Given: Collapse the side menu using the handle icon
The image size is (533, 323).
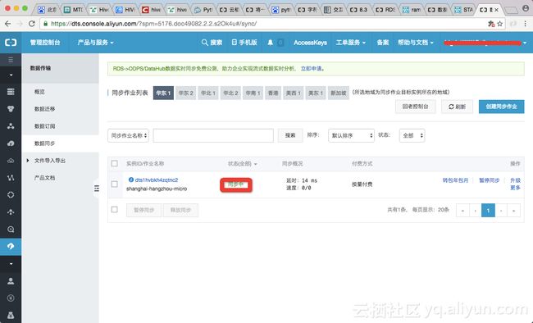Looking at the screenshot, I should (97, 188).
